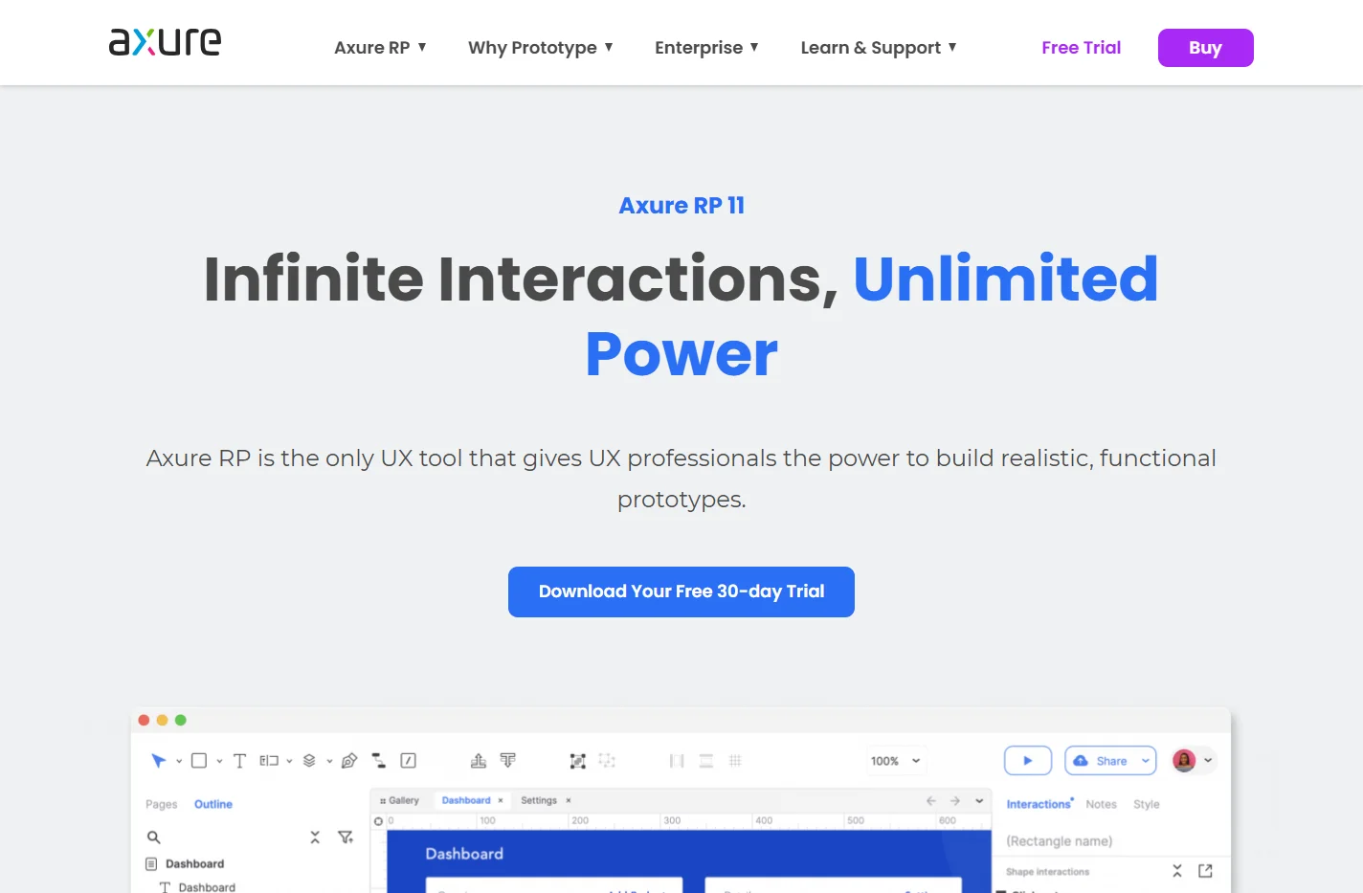Open the Learn & Support nav dropdown
Image resolution: width=1363 pixels, height=893 pixels.
pos(879,47)
